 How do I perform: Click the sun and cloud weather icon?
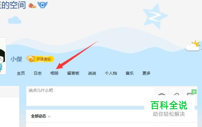tap(193, 46)
